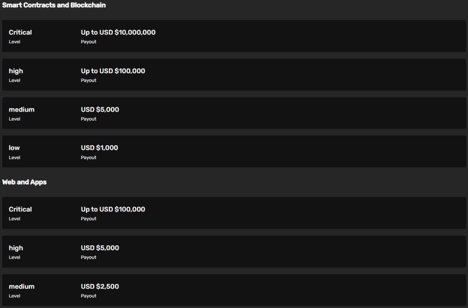
Task: Click the USD $2,500 payout amount
Action: coord(100,287)
